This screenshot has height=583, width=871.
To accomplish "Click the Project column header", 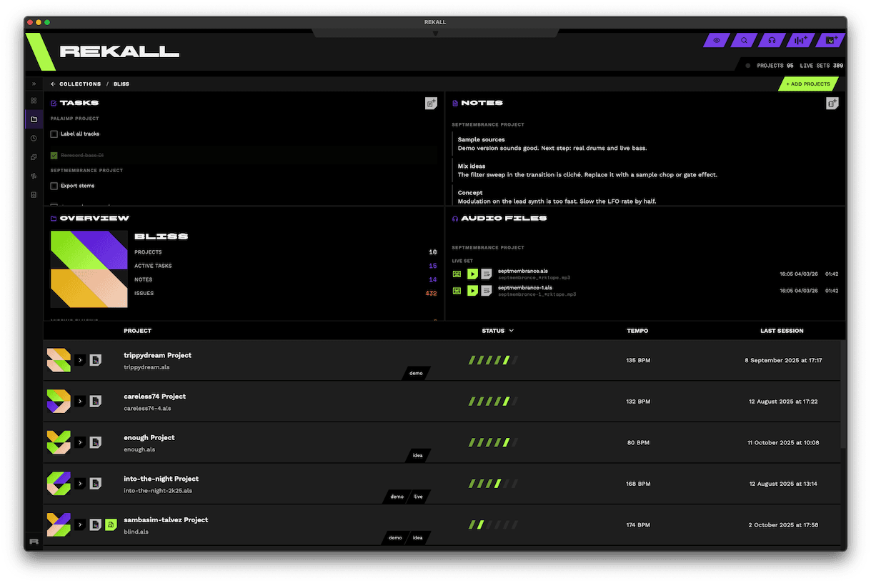I will pyautogui.click(x=137, y=331).
